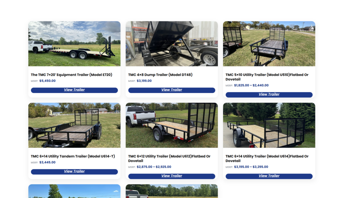
Task: Open TMC 5×10 Utility Trailer title link
Action: pyautogui.click(x=267, y=77)
